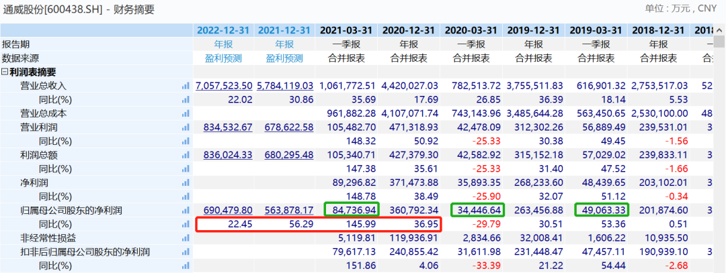
Task: Open forecast operating profit 834,532.67 link
Action: tap(228, 127)
